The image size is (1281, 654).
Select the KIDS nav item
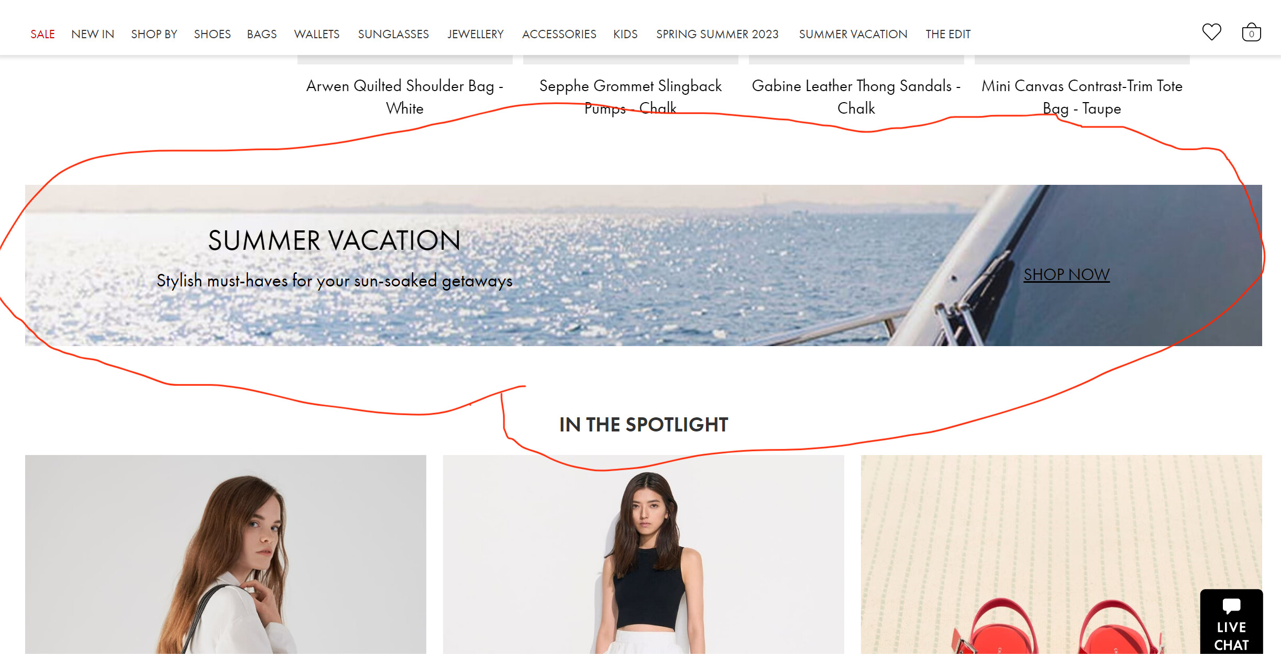point(625,34)
